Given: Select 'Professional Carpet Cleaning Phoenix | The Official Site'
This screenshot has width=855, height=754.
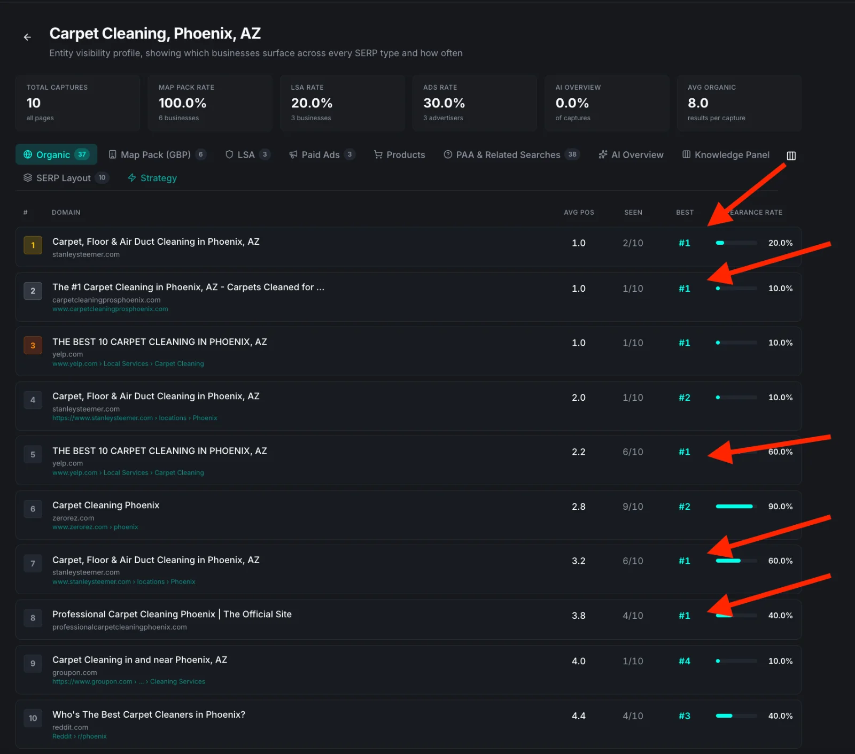Looking at the screenshot, I should [172, 614].
